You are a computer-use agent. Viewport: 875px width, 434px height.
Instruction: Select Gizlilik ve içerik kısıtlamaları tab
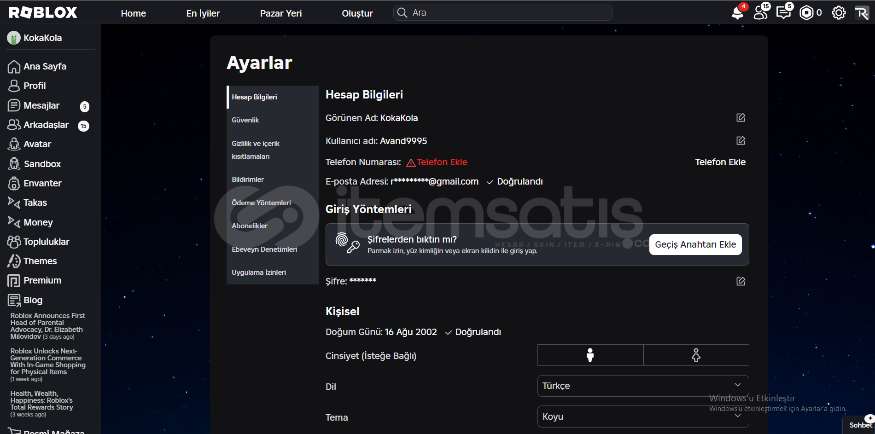(x=273, y=150)
